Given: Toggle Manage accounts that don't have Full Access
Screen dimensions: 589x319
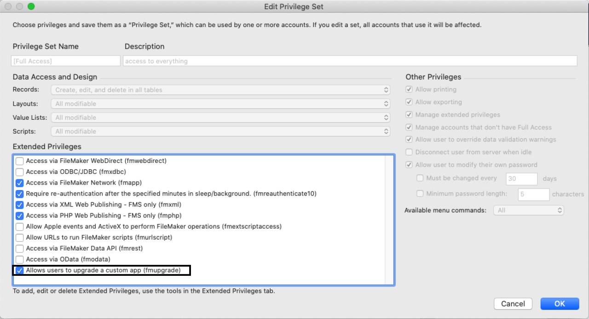Looking at the screenshot, I should 409,127.
